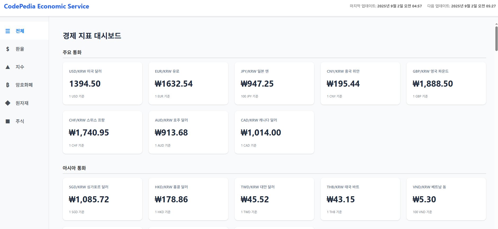
Task: Click the diamond icon for 원자재
Action: pyautogui.click(x=8, y=103)
